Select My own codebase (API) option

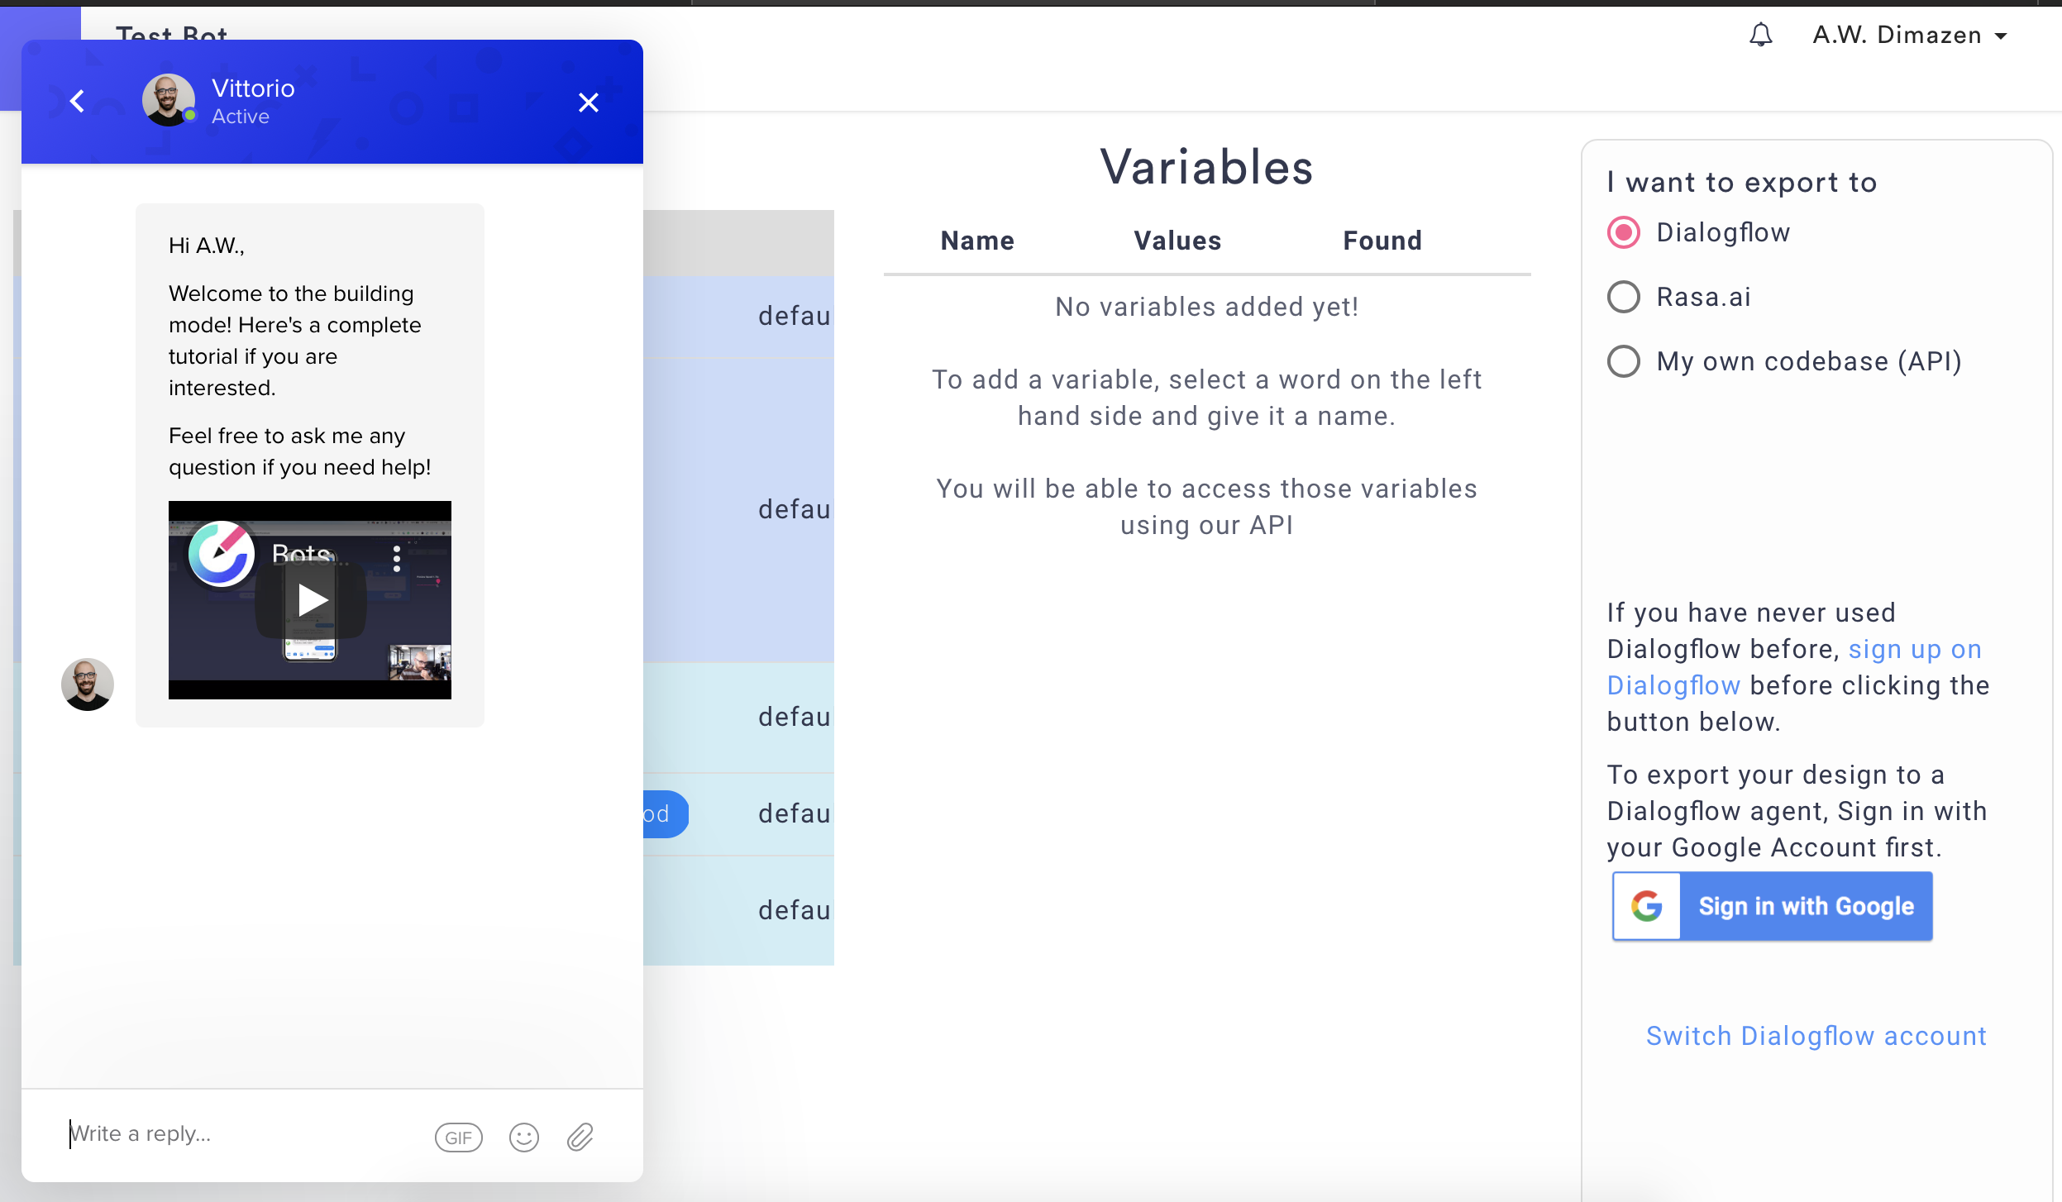tap(1623, 361)
